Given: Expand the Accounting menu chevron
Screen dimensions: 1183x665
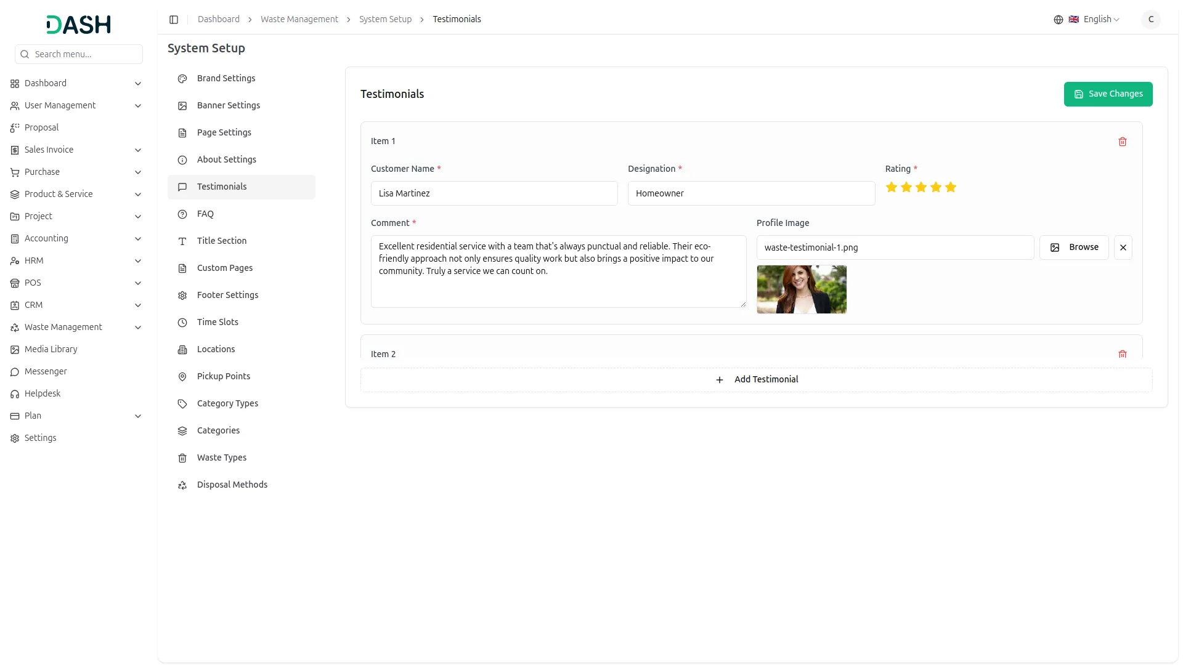Looking at the screenshot, I should coord(138,239).
